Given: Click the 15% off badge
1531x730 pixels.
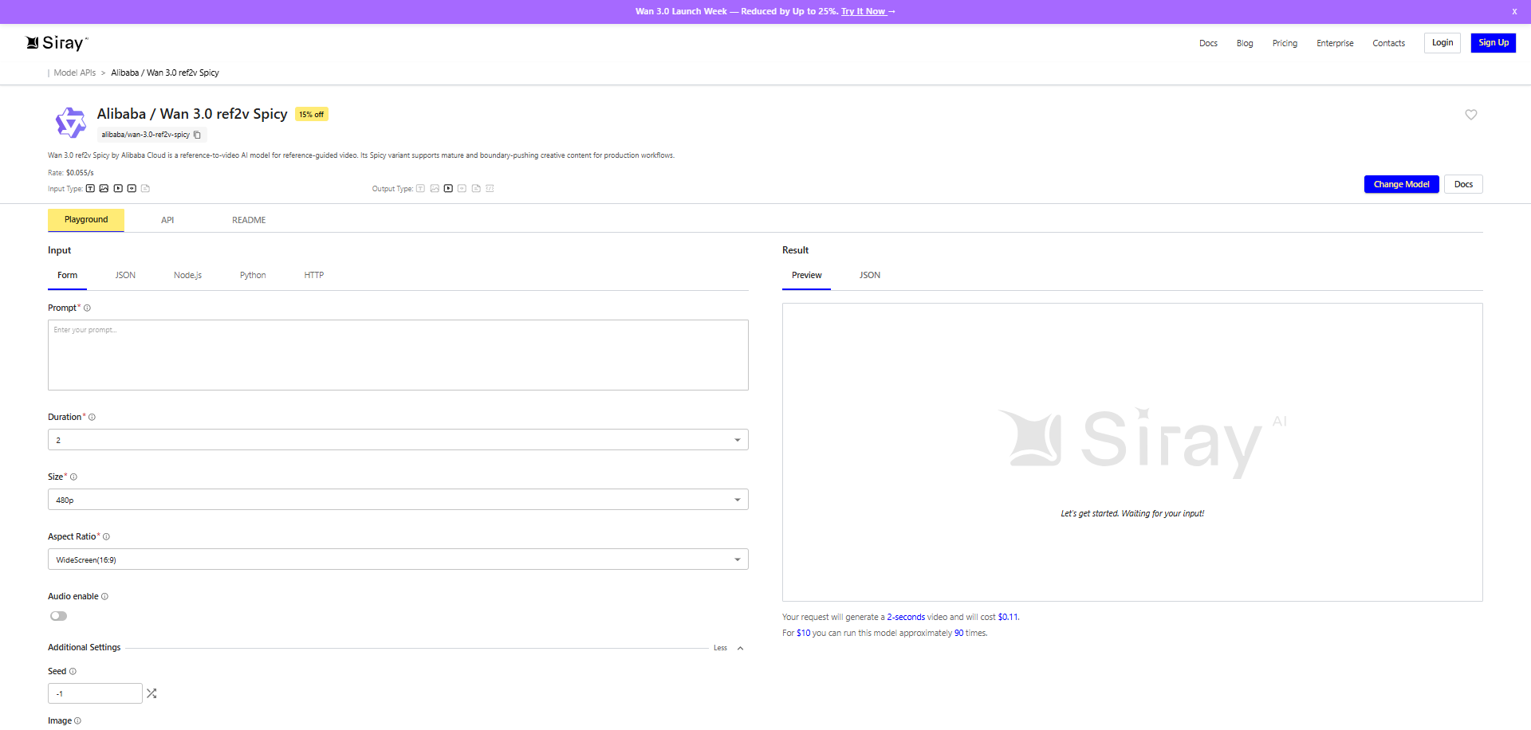Looking at the screenshot, I should point(312,115).
